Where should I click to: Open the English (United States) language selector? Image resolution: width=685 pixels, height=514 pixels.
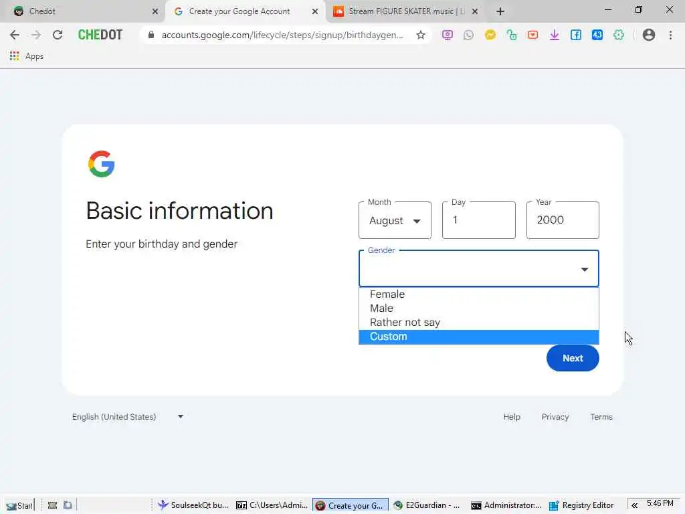(x=128, y=416)
